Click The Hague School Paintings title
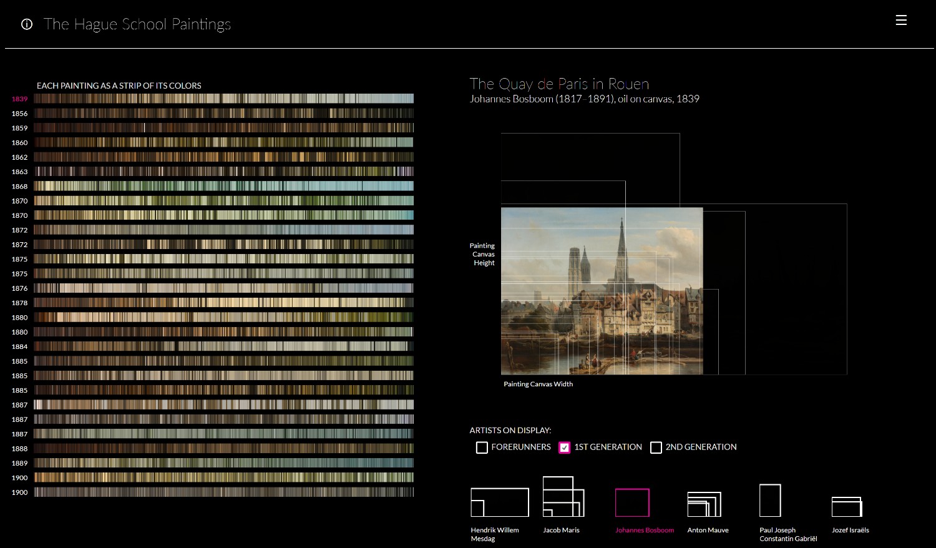The image size is (936, 548). tap(137, 24)
